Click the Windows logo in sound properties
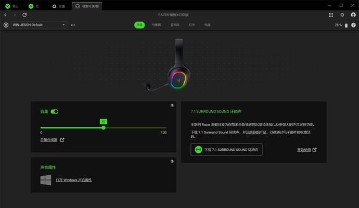Image resolution: width=359 pixels, height=208 pixels. pyautogui.click(x=46, y=180)
